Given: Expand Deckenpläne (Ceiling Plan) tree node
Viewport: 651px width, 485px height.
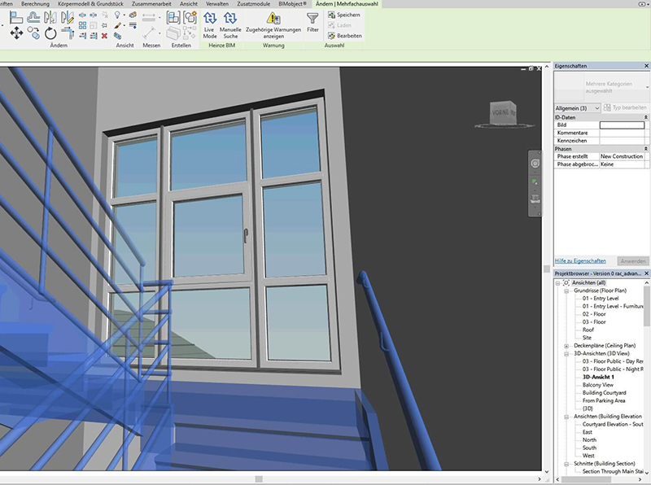Looking at the screenshot, I should tap(566, 345).
